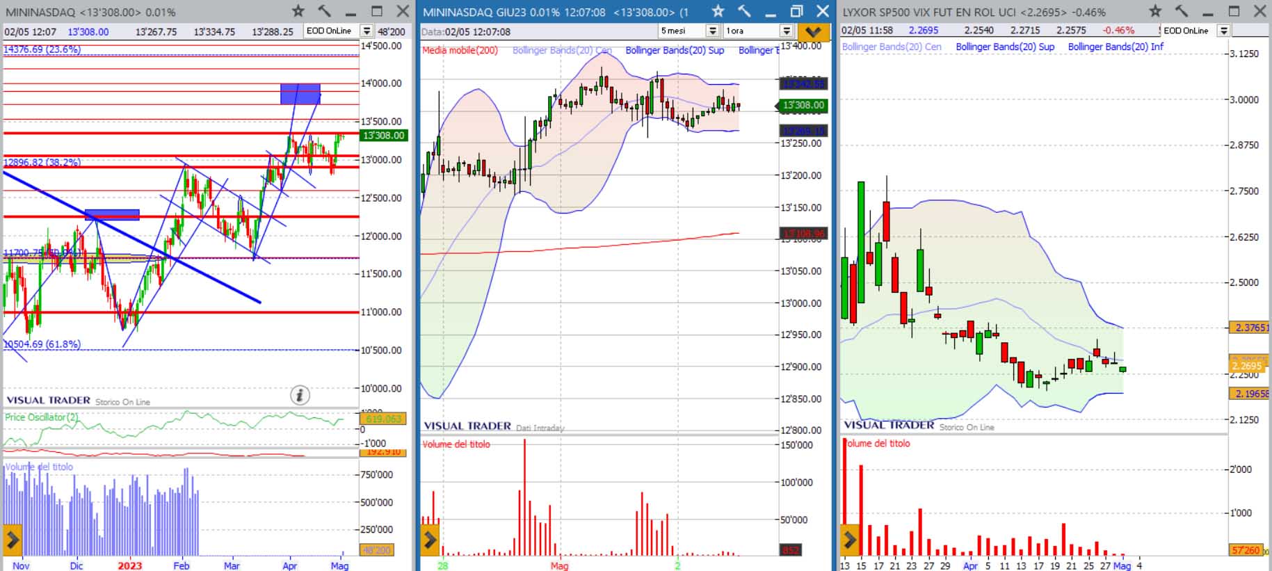
Task: Star the MININASDAQ EOD chart as favorite
Action: 298,11
